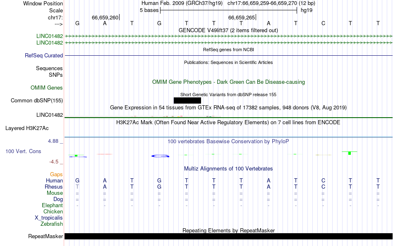Image resolution: width=393 pixels, height=246 pixels.
Task: Click the SNPs track label
Action: [56, 75]
